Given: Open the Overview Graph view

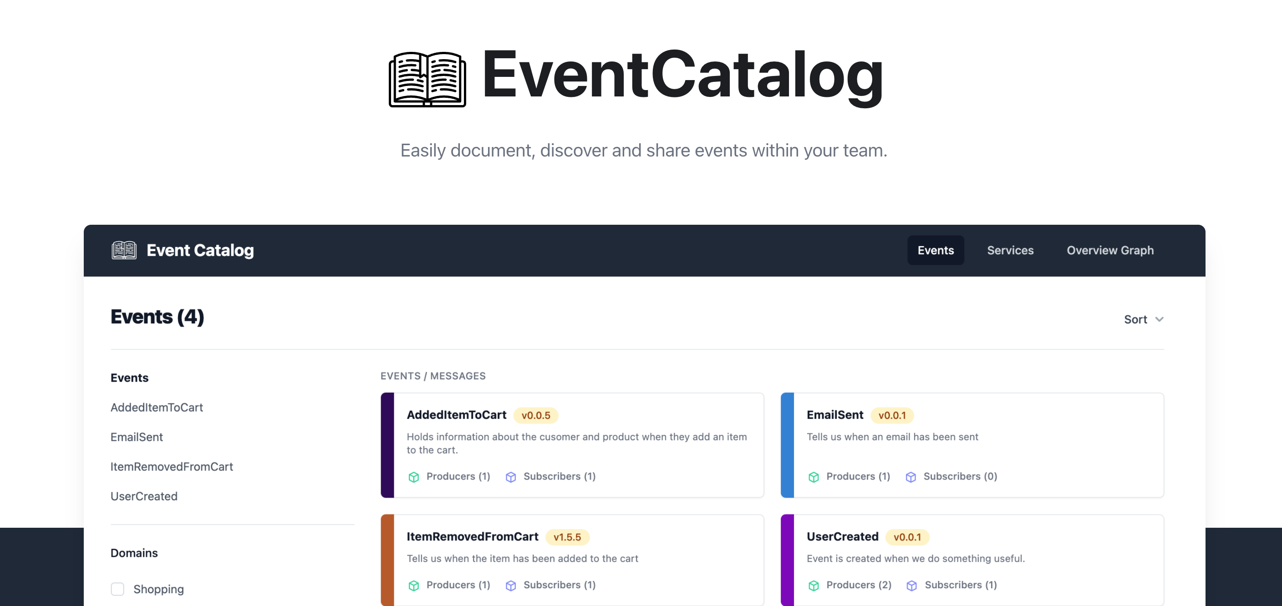Looking at the screenshot, I should [1109, 250].
